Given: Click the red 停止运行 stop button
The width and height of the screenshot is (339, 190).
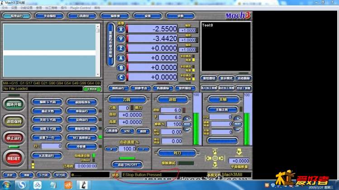Looking at the screenshot, I should [14, 138].
